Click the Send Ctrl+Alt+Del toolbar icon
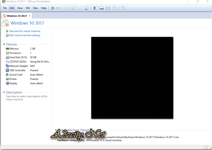This screenshot has height=150, width=212. point(65,8)
